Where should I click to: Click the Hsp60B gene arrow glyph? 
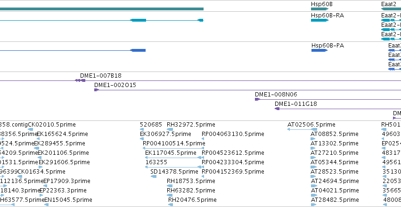coord(319,9)
